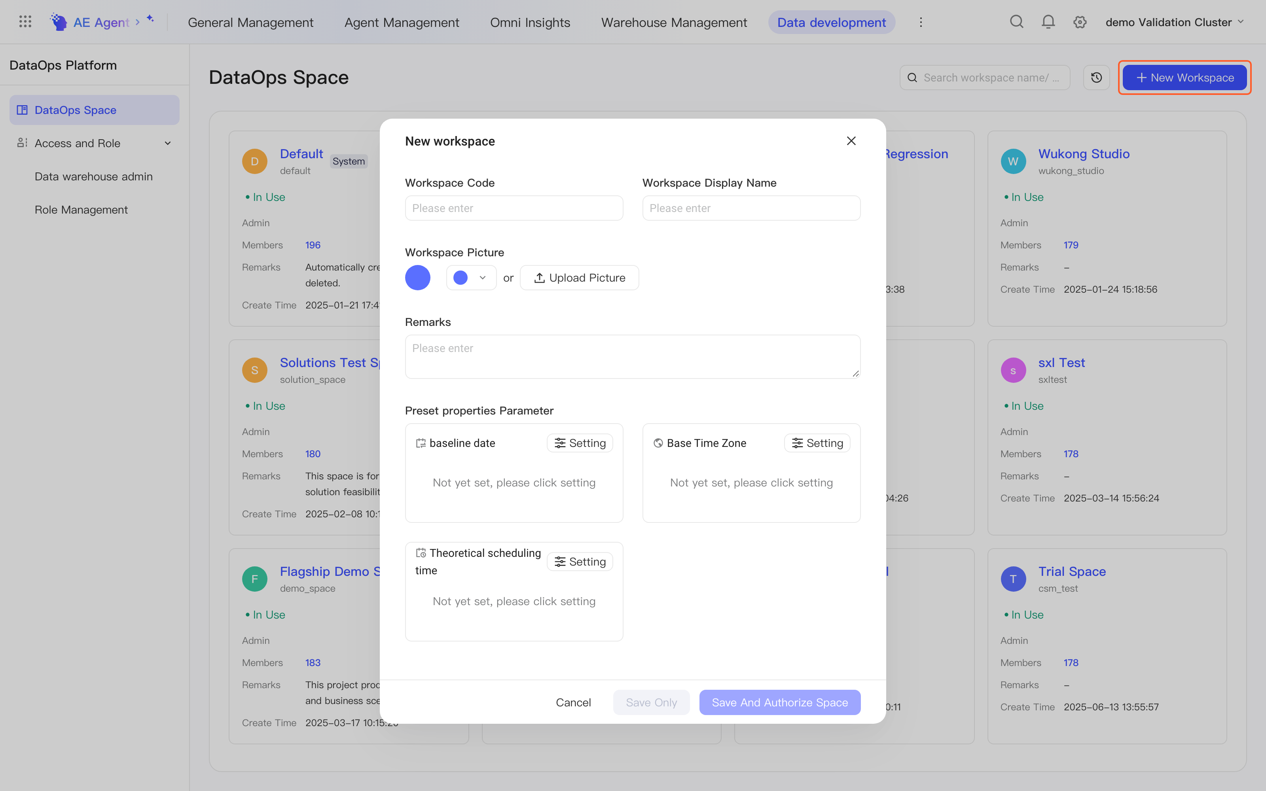Open the more options vertical dots menu
This screenshot has height=791, width=1266.
[x=921, y=22]
